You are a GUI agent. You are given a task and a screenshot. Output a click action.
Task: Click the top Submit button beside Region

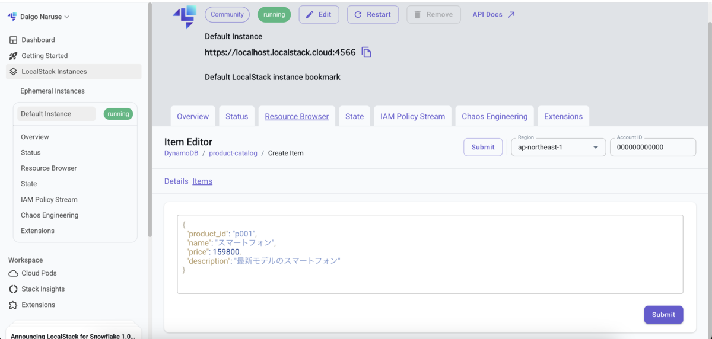pyautogui.click(x=483, y=147)
